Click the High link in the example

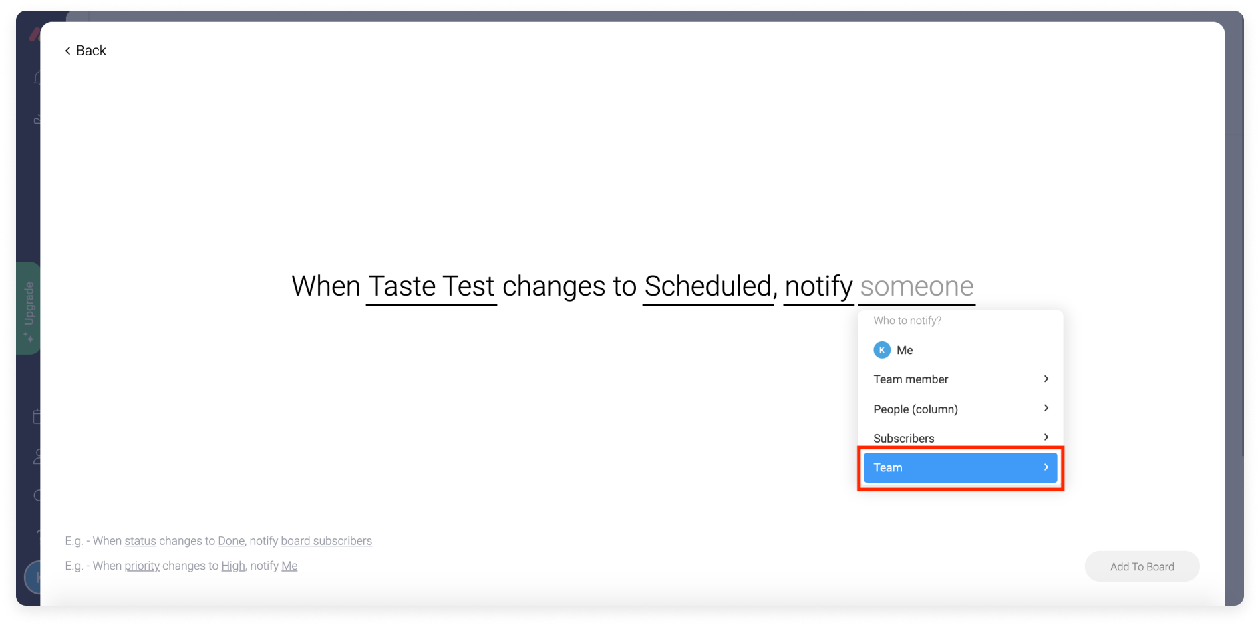coord(233,566)
